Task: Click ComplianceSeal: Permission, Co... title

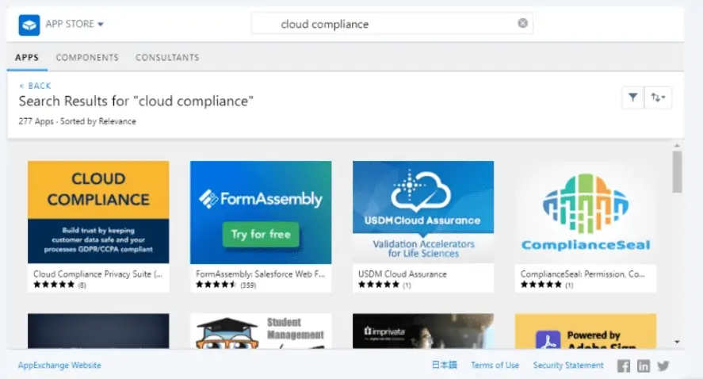Action: tap(583, 274)
